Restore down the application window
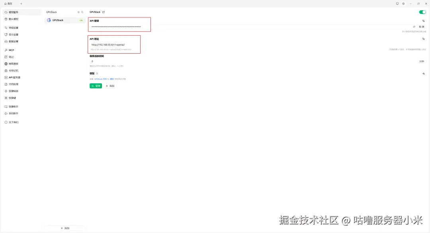The height and width of the screenshot is (233, 430). pyautogui.click(x=418, y=4)
